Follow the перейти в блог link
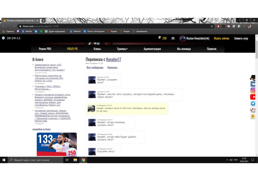258x181 pixels. [x=42, y=129]
